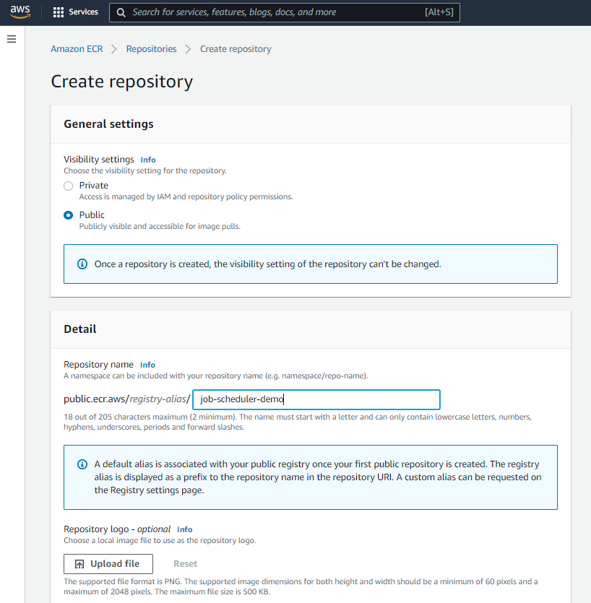Image resolution: width=591 pixels, height=603 pixels.
Task: Go to Repositories breadcrumb
Action: pos(152,49)
